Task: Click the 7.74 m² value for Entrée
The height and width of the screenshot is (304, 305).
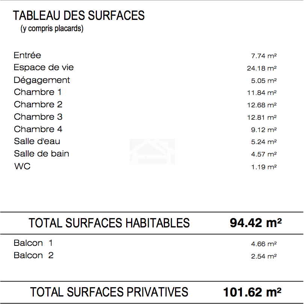Action: click(264, 56)
